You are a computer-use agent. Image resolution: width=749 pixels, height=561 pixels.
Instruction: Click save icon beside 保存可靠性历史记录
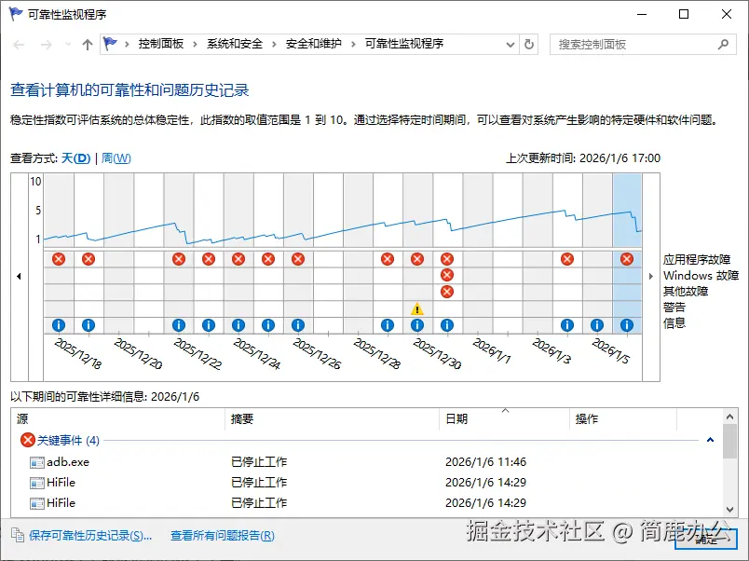coord(17,535)
